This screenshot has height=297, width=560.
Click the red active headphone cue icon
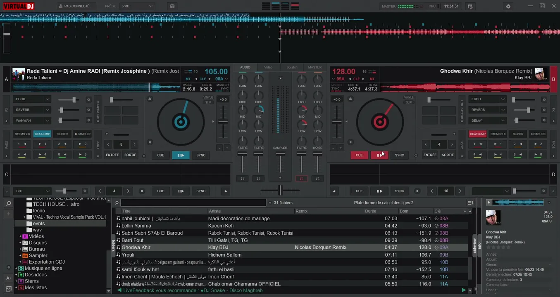click(x=302, y=179)
